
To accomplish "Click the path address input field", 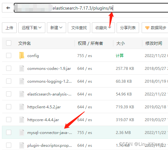I will pyautogui.click(x=91, y=8).
